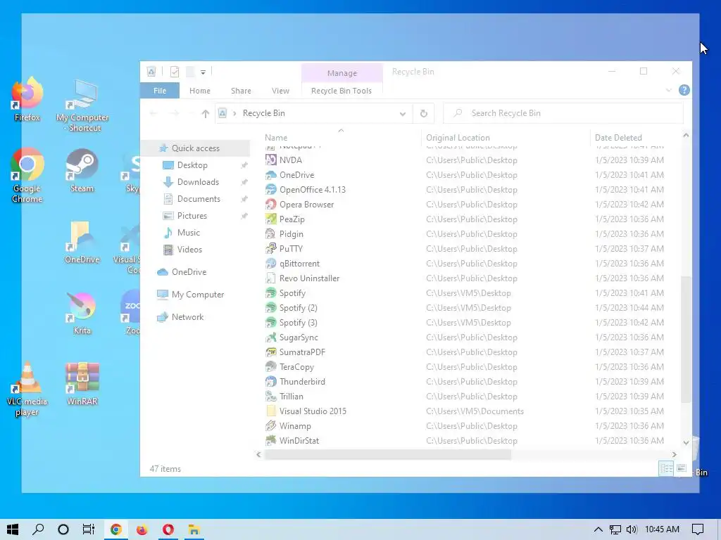Select the OneDrive item icon in the file list

pos(271,175)
